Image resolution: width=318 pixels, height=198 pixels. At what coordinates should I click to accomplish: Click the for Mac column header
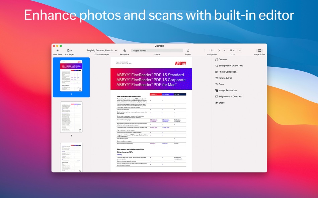click(x=180, y=94)
